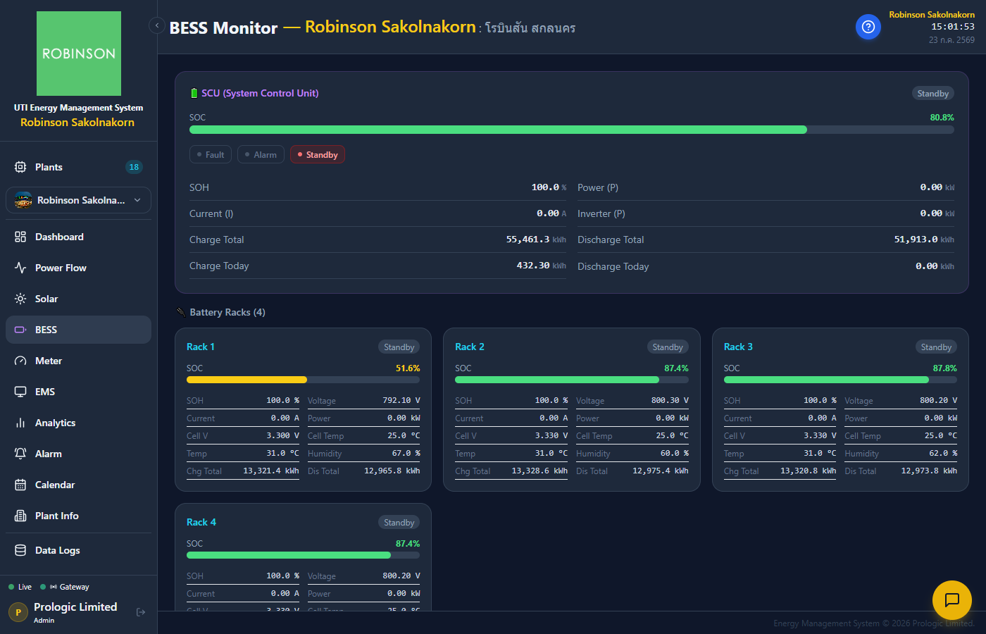Click the SCU (System Control Unit) heading
986x634 pixels.
[x=260, y=93]
